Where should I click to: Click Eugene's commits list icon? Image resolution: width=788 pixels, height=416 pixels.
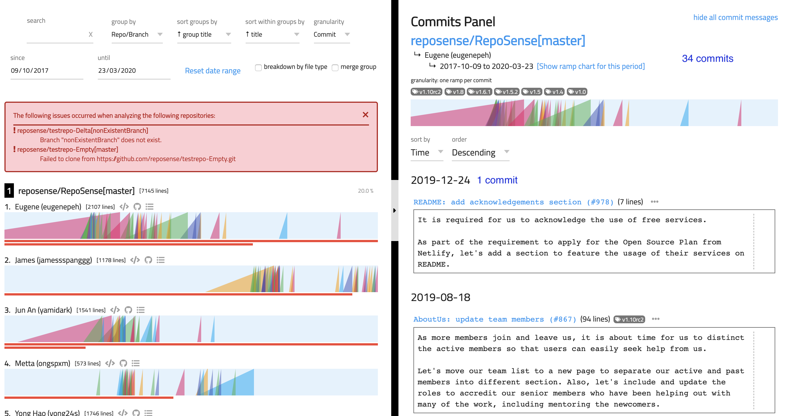tap(149, 207)
